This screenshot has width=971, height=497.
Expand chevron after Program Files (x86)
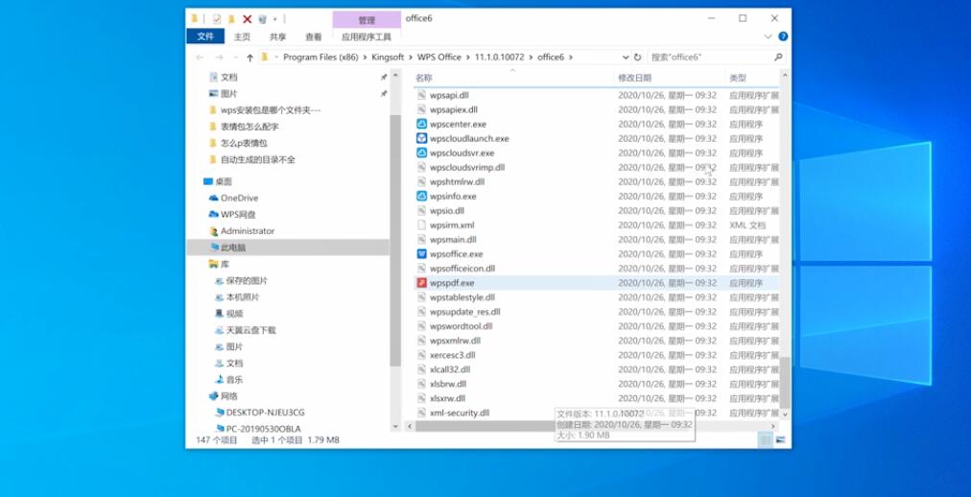coord(365,57)
